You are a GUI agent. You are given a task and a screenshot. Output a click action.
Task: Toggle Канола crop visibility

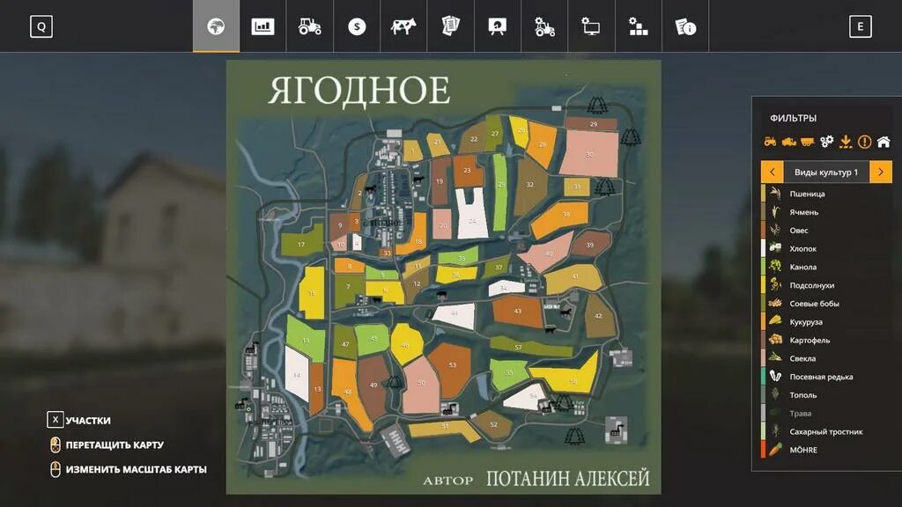[x=826, y=267]
